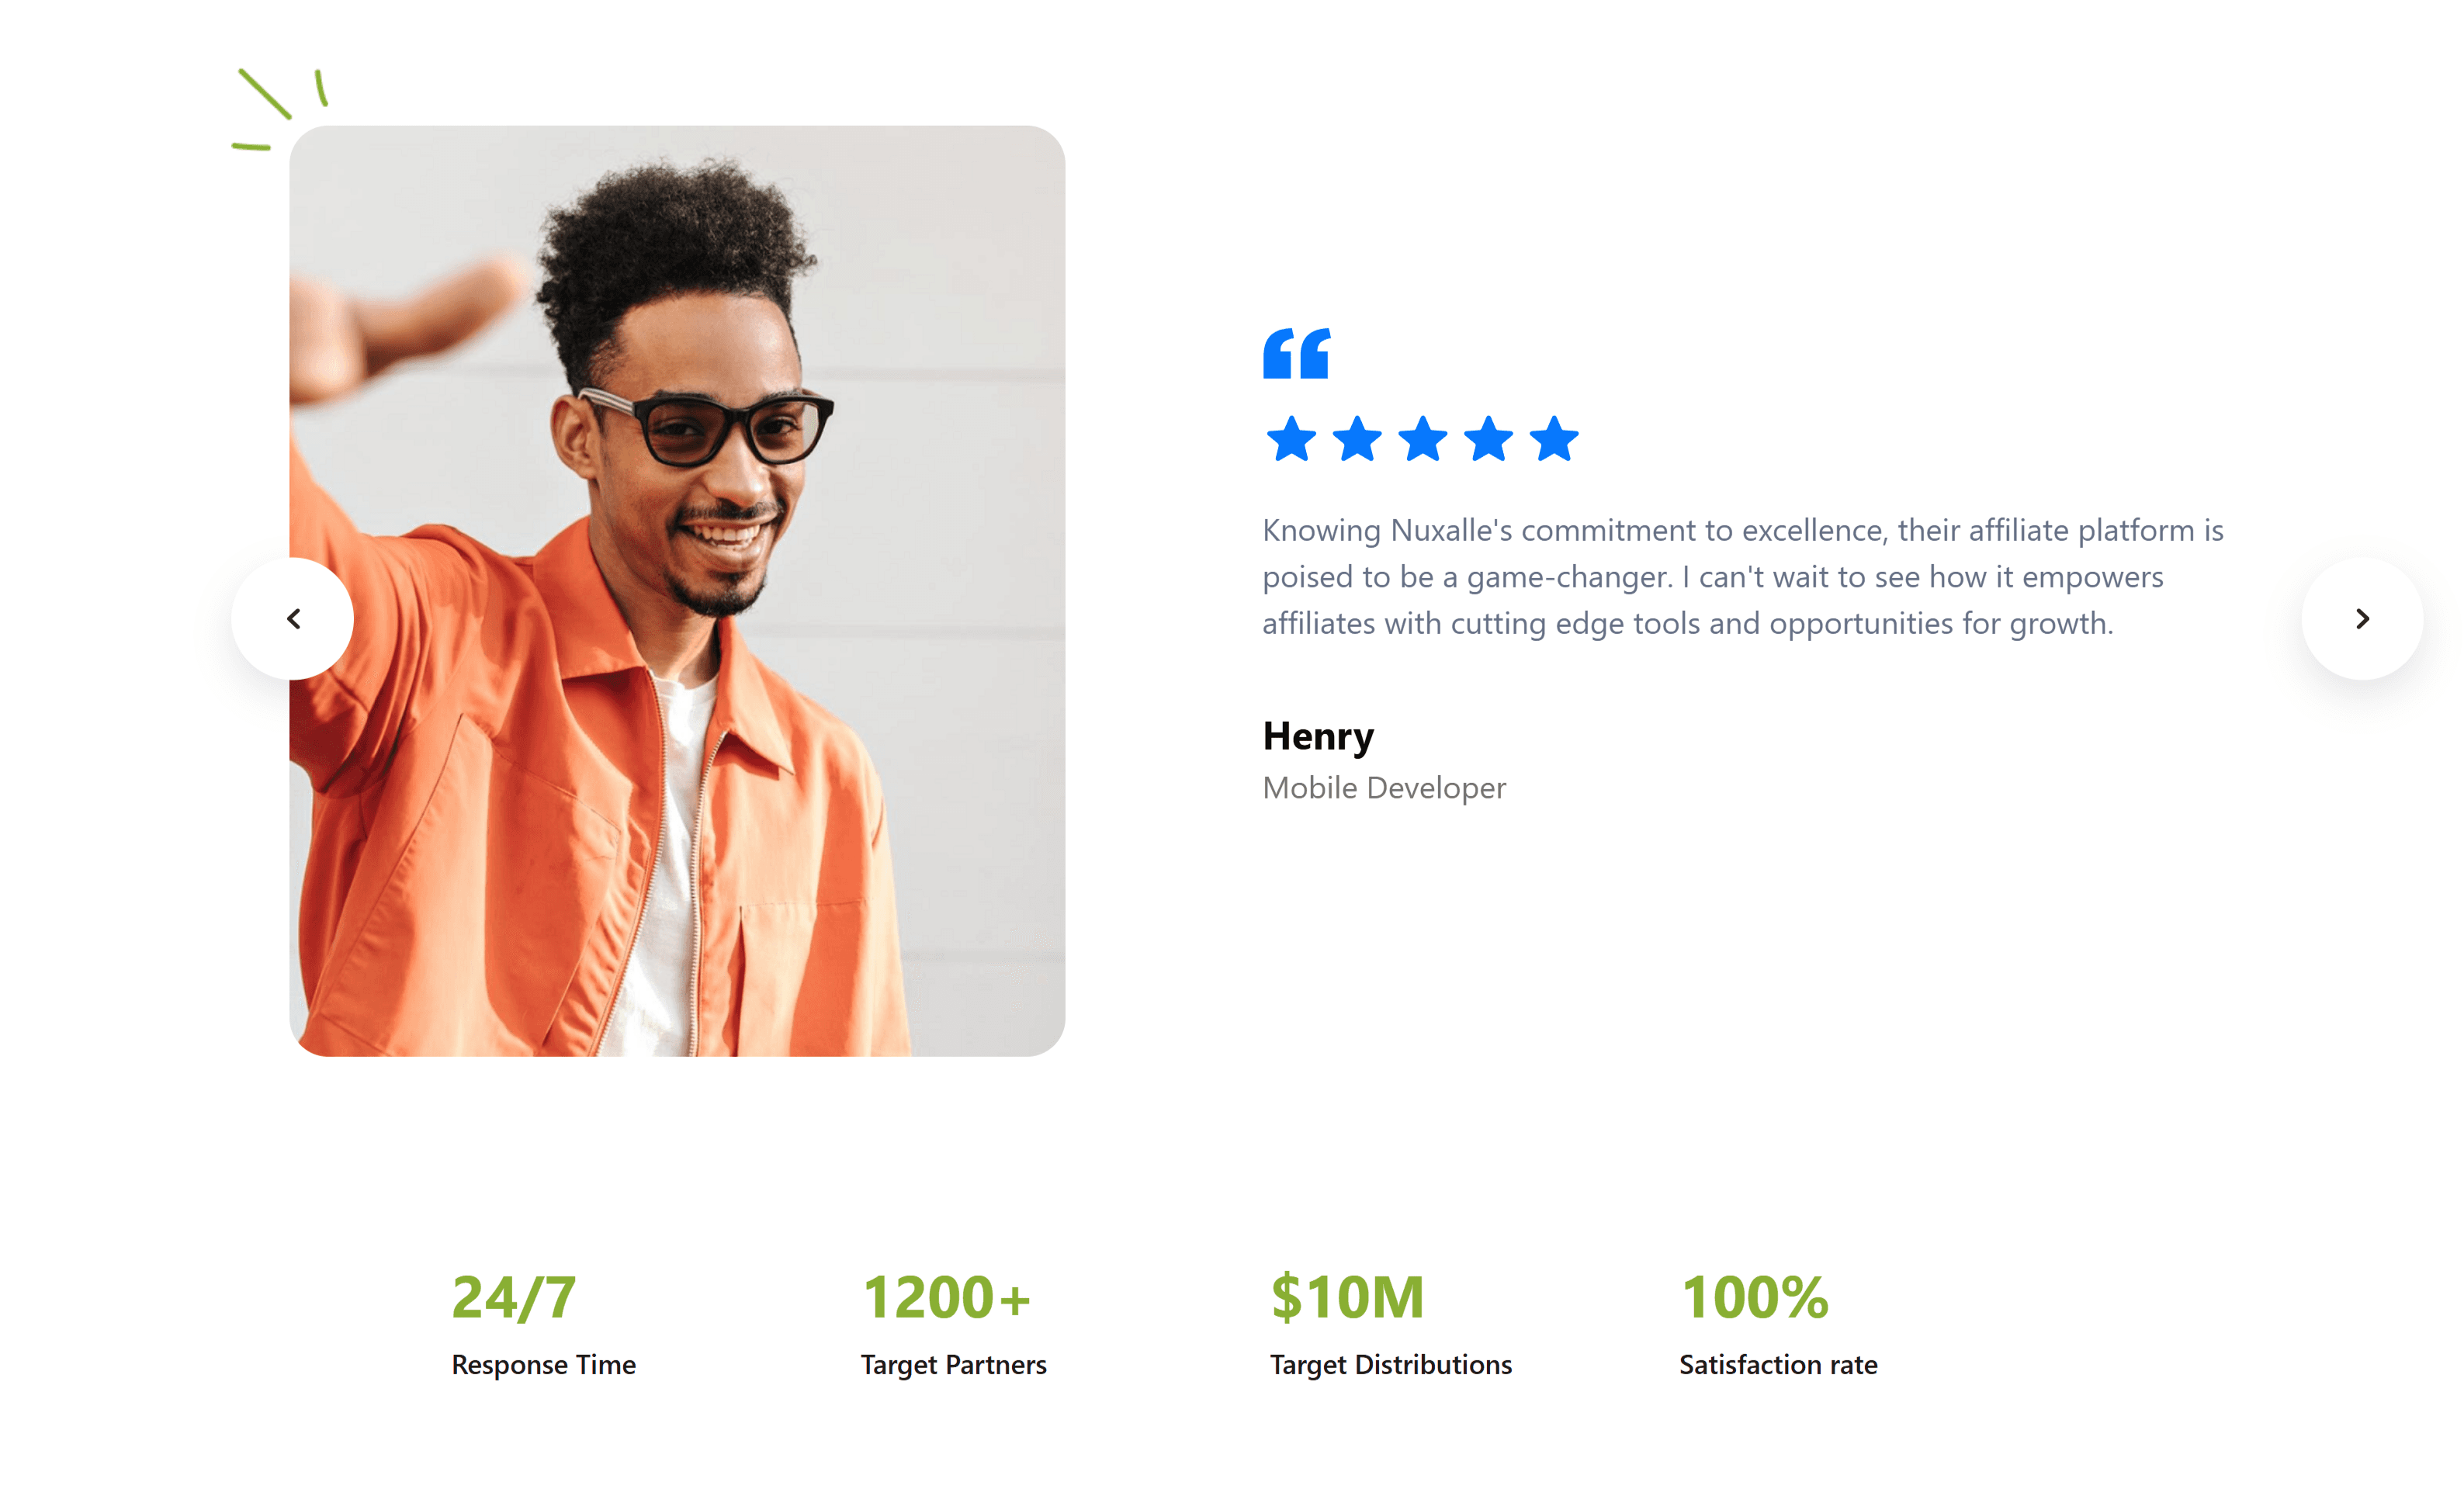Screen dimensions: 2464x1503
Task: Click the blue quotation mark icon
Action: [x=1296, y=353]
